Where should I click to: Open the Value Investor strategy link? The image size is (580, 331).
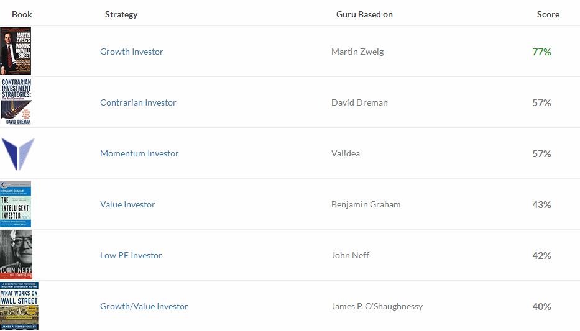tap(127, 205)
